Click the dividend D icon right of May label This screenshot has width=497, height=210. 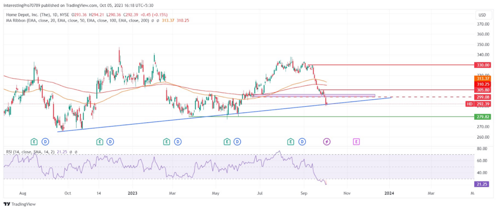pos(237,141)
